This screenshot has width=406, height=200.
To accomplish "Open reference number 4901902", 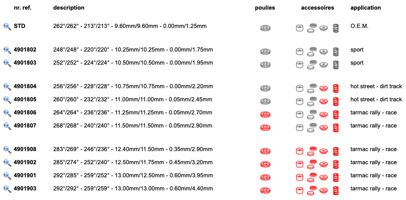I will tap(25, 162).
